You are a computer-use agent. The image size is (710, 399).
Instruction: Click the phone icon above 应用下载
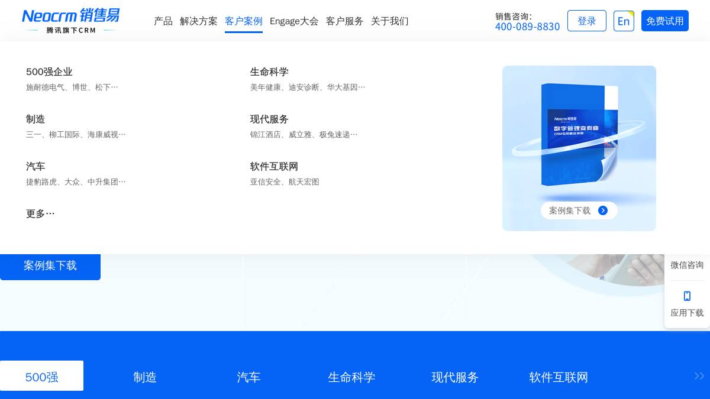click(x=687, y=296)
